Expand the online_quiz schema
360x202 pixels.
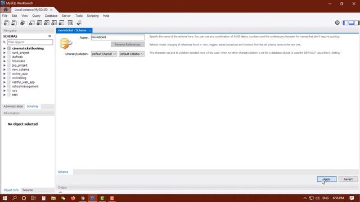4,74
